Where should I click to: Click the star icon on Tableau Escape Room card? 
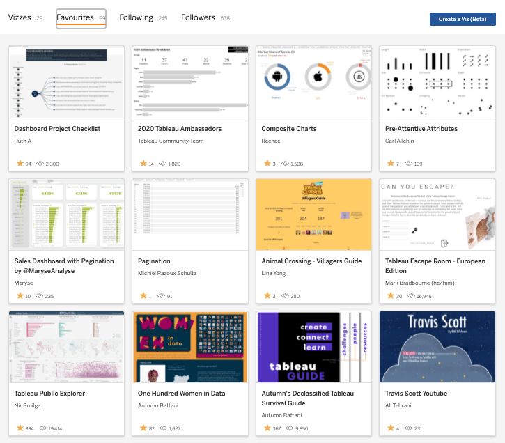391,296
